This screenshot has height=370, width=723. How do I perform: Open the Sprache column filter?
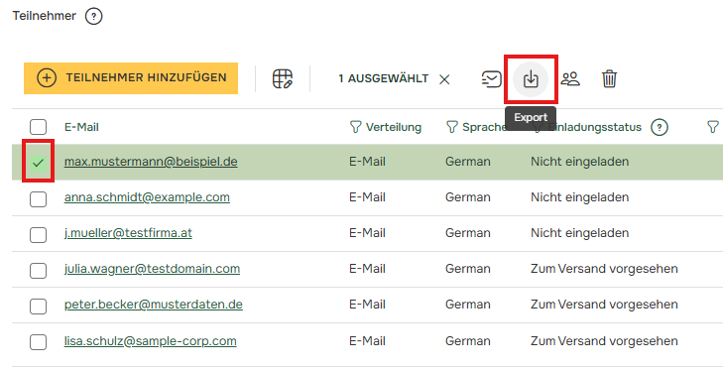click(452, 127)
